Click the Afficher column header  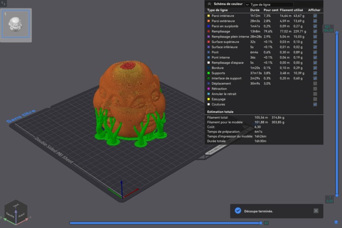(314, 10)
